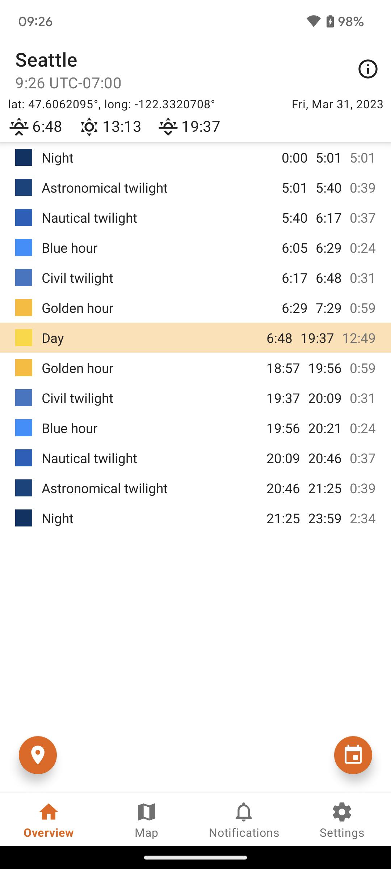Select the morning Blue hour row

195,248
